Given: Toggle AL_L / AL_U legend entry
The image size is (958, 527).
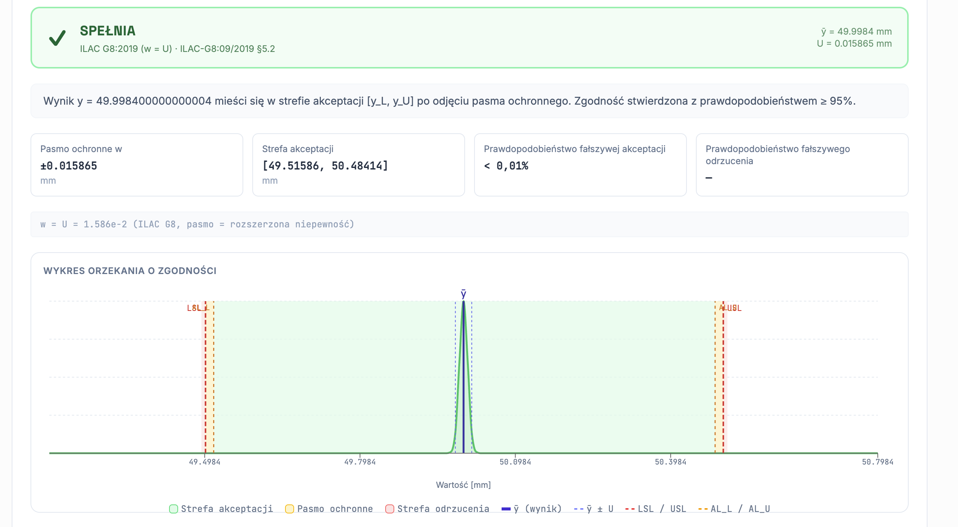Looking at the screenshot, I should (x=734, y=509).
